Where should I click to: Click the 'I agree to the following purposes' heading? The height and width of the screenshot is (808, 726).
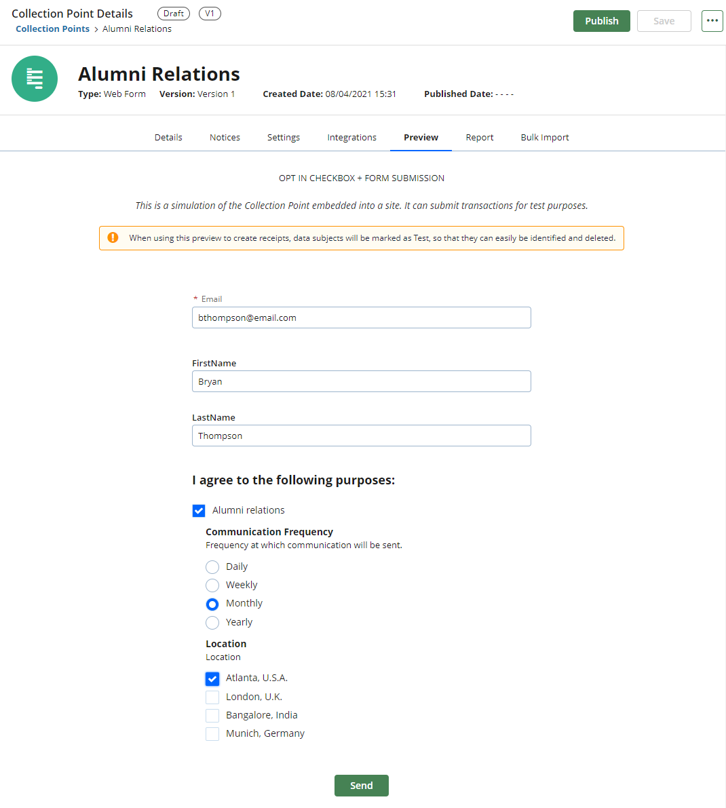293,480
